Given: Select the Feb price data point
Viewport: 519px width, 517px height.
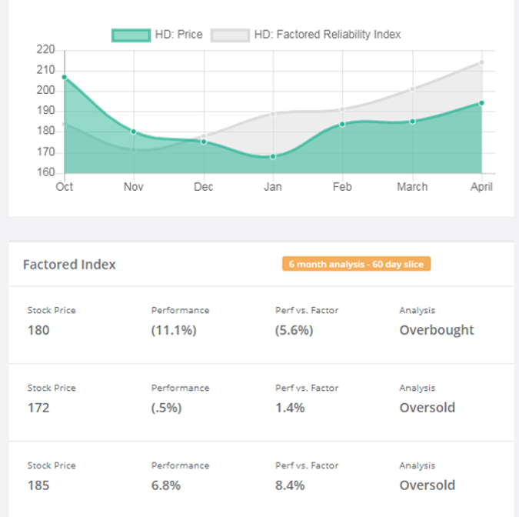Looking at the screenshot, I should click(x=342, y=124).
